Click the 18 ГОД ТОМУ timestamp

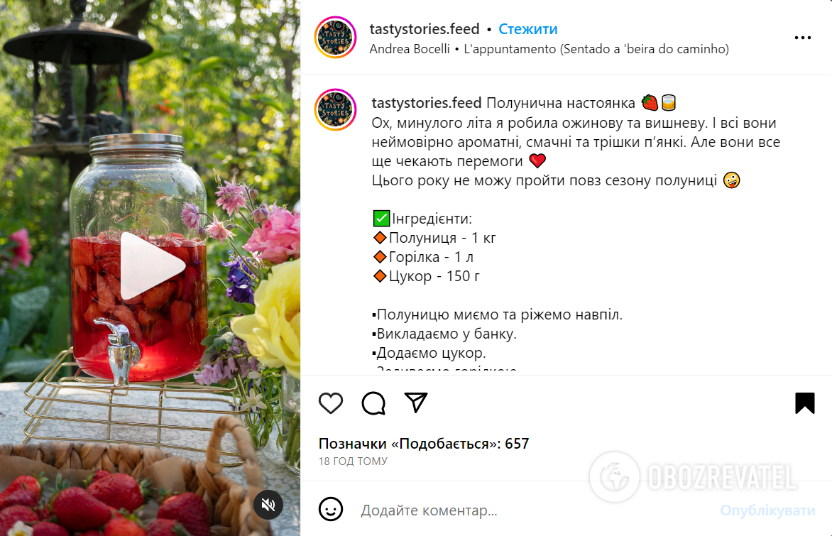(353, 461)
